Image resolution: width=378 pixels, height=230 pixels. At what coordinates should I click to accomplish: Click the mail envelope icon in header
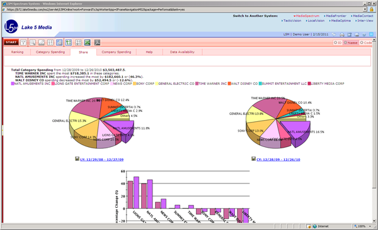(357, 35)
